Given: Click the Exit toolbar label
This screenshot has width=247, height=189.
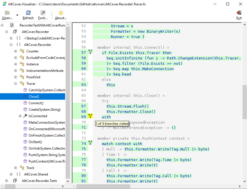Looking at the screenshot, I should [x=239, y=18].
